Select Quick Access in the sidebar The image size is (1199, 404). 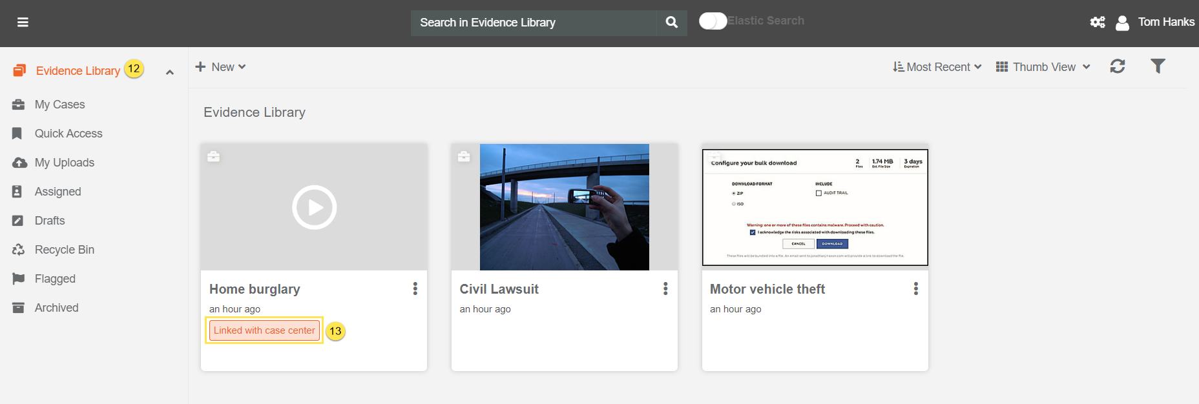tap(68, 134)
